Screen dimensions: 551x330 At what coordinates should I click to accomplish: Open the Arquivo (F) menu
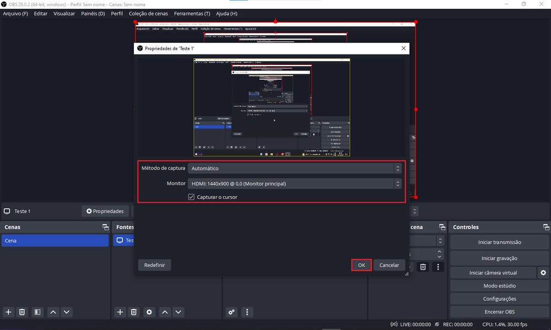pyautogui.click(x=15, y=13)
